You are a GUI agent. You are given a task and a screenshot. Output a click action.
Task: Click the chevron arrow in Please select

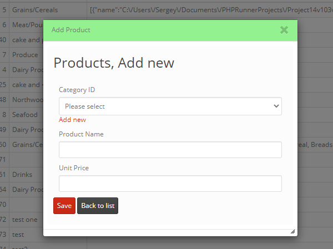coord(276,106)
